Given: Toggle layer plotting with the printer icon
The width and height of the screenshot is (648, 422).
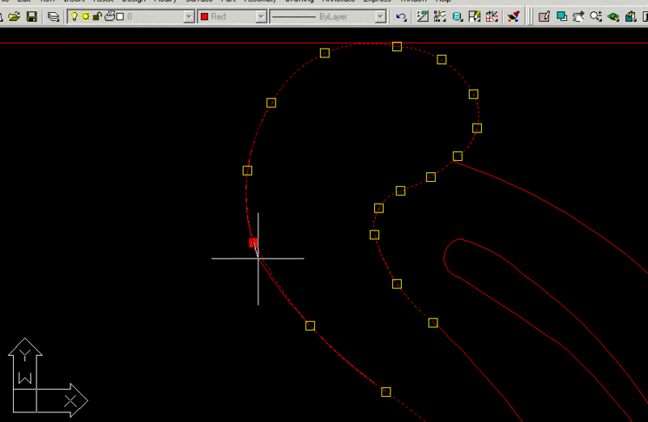Looking at the screenshot, I should pyautogui.click(x=109, y=16).
